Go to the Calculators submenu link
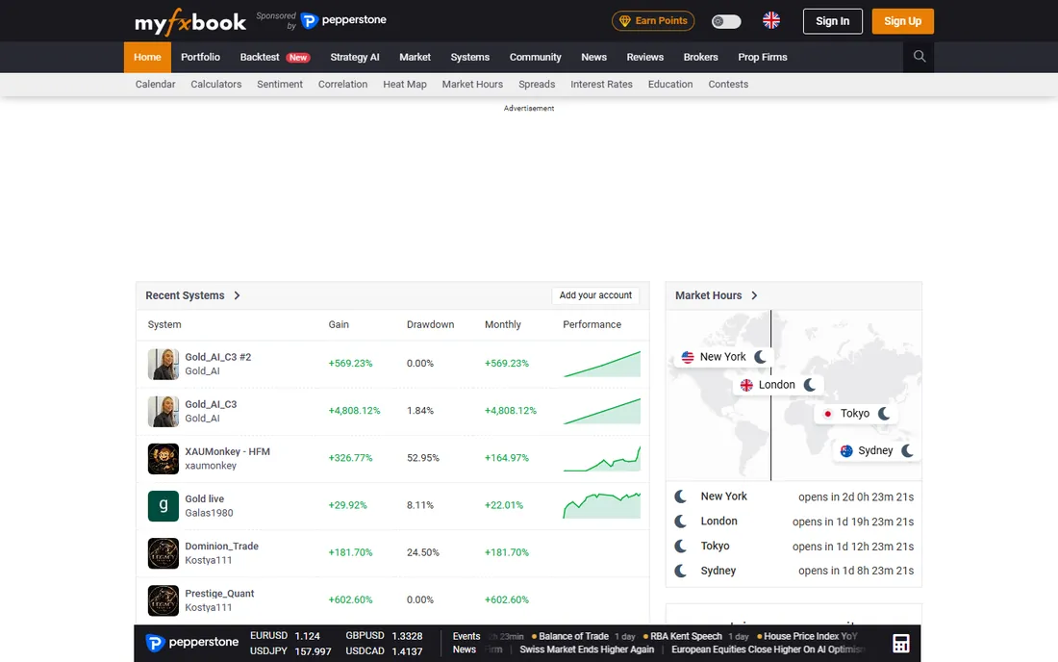Screen dimensions: 1058x662 pos(215,85)
